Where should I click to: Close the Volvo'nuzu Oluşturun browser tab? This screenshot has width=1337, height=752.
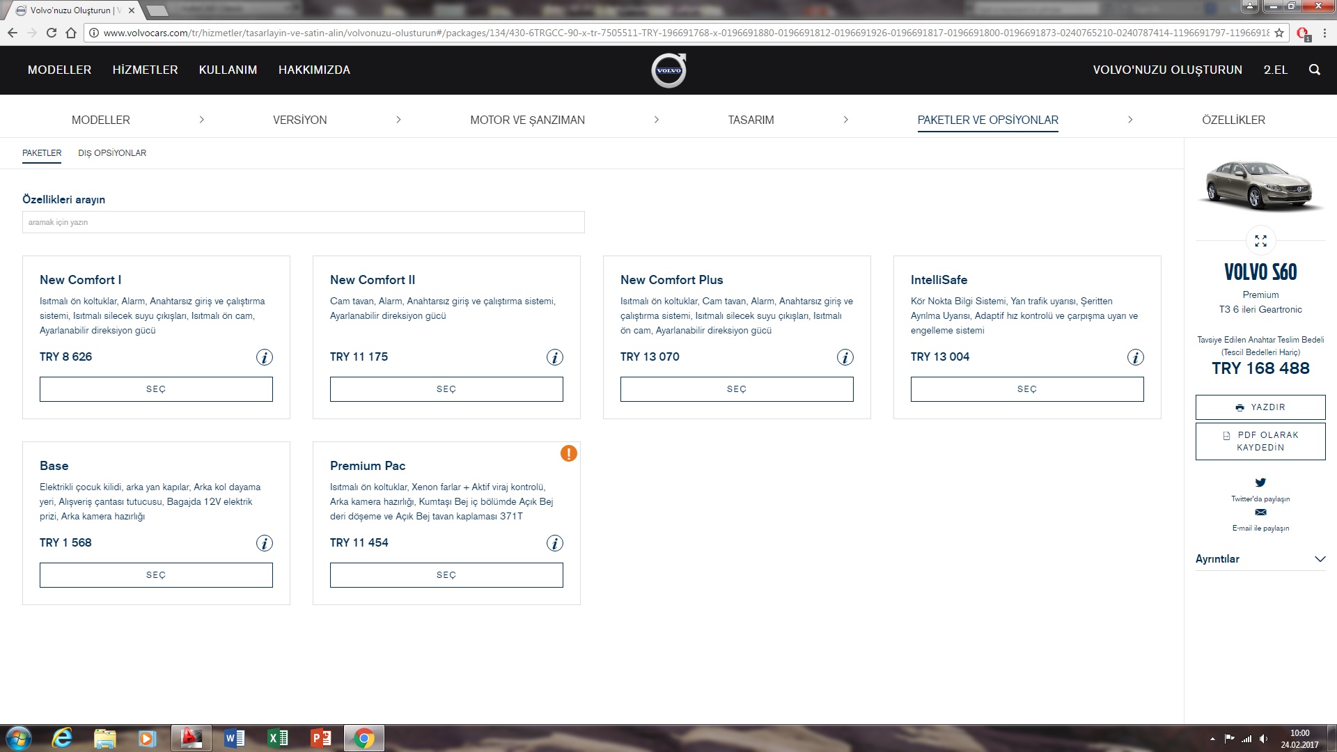131,10
